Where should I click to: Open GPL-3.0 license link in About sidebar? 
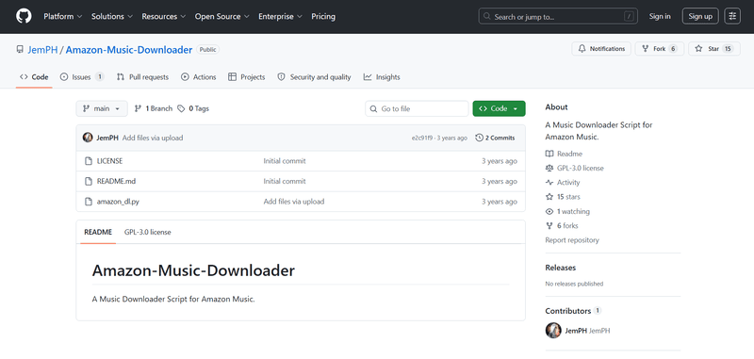[x=581, y=169]
